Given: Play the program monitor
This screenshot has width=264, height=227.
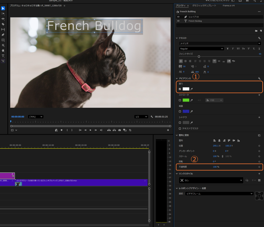Looking at the screenshot, I should click(90, 130).
